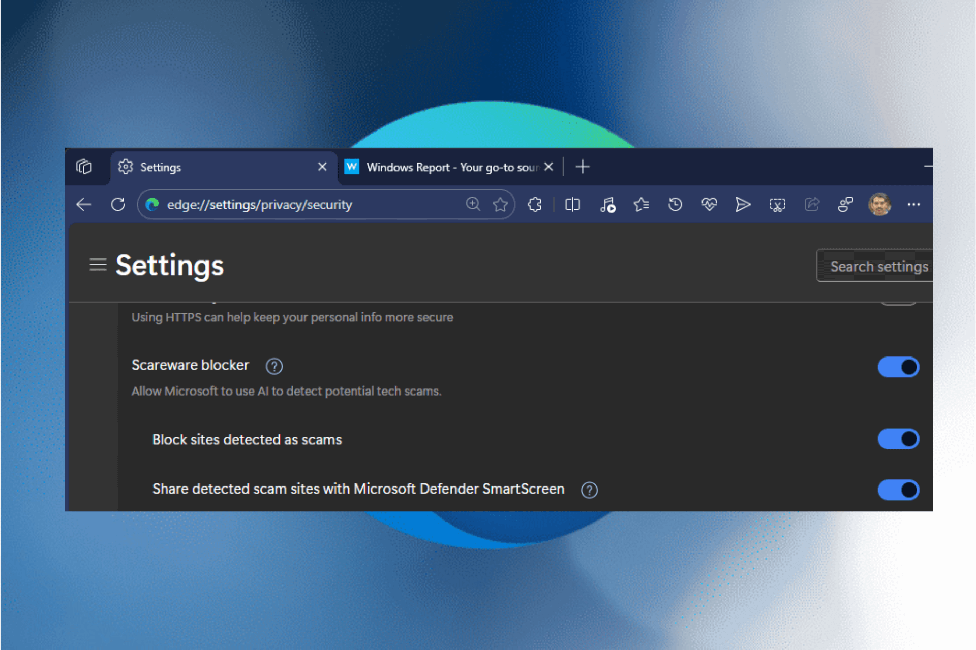Image resolution: width=976 pixels, height=650 pixels.
Task: Turn off Block sites detected as scams
Action: pos(898,439)
